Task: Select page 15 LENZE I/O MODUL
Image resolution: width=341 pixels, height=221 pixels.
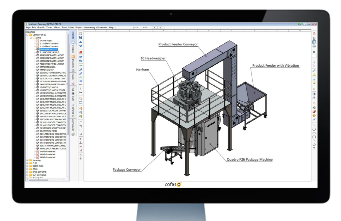Action: [x=49, y=87]
